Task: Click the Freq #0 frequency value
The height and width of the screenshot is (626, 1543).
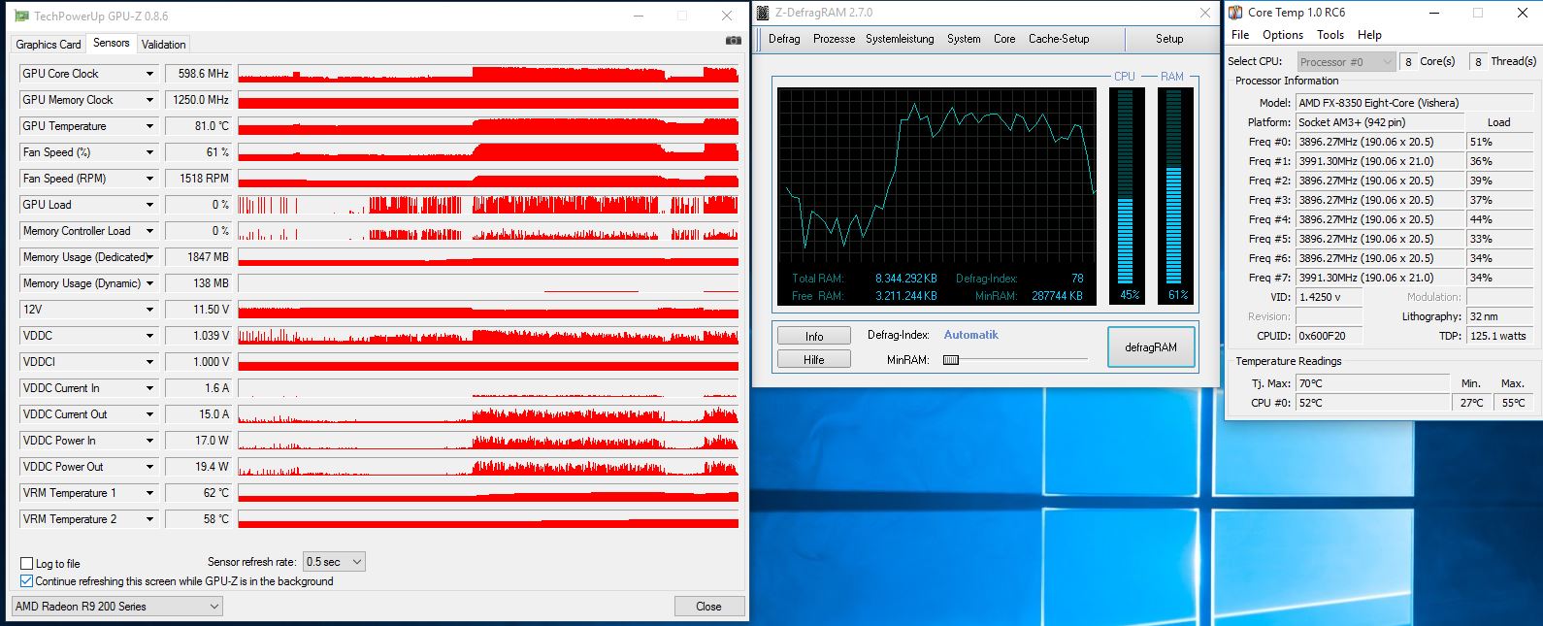Action: coord(1379,142)
